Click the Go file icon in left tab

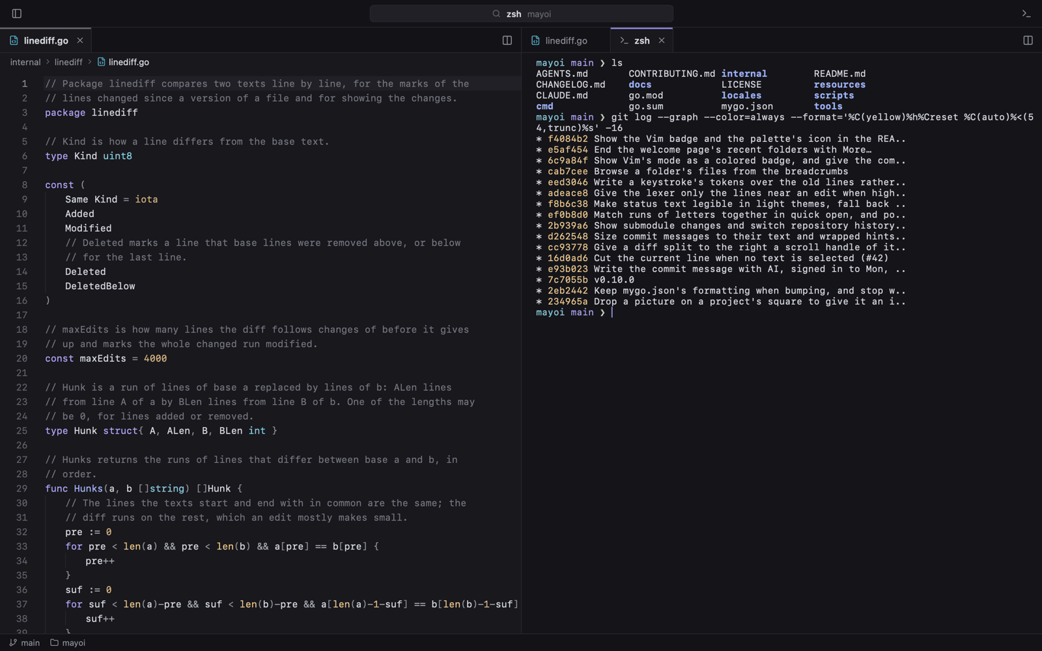(14, 40)
